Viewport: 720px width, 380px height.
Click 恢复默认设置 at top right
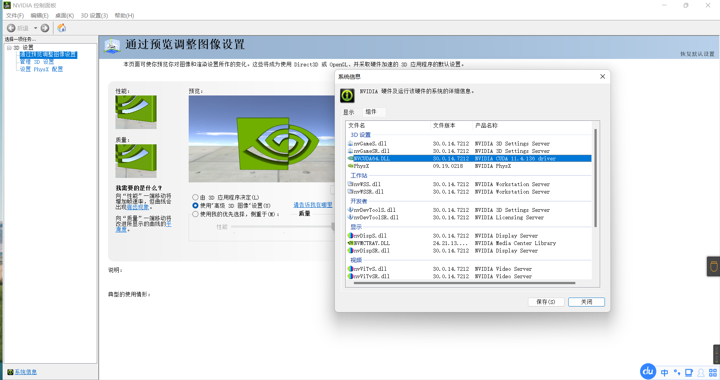[697, 54]
